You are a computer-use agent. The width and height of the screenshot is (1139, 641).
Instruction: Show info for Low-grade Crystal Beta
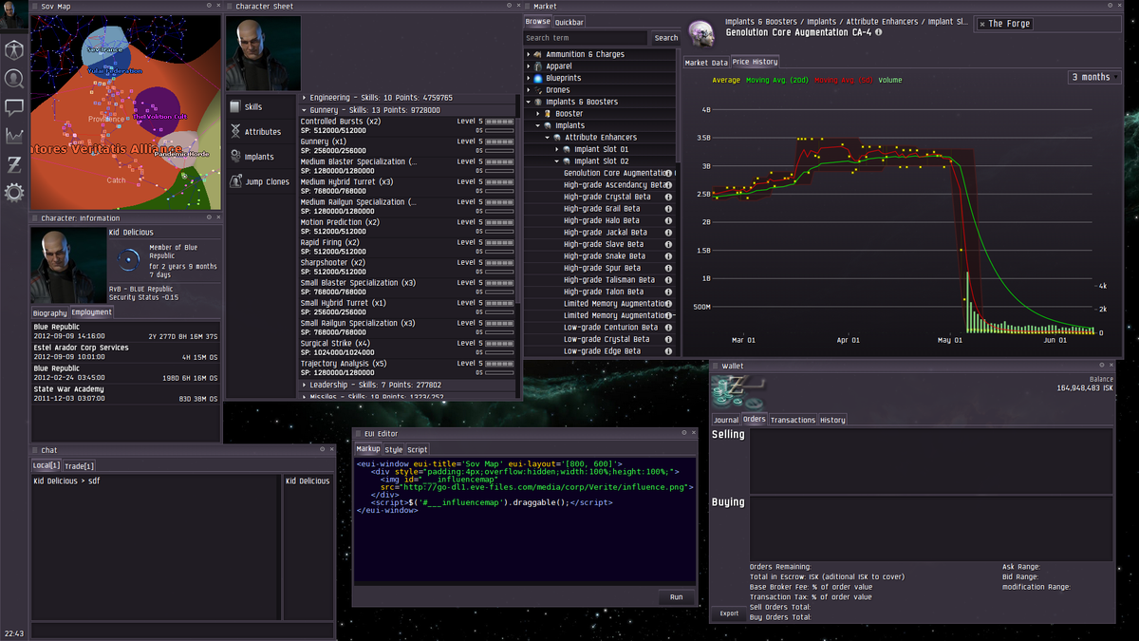coord(669,339)
